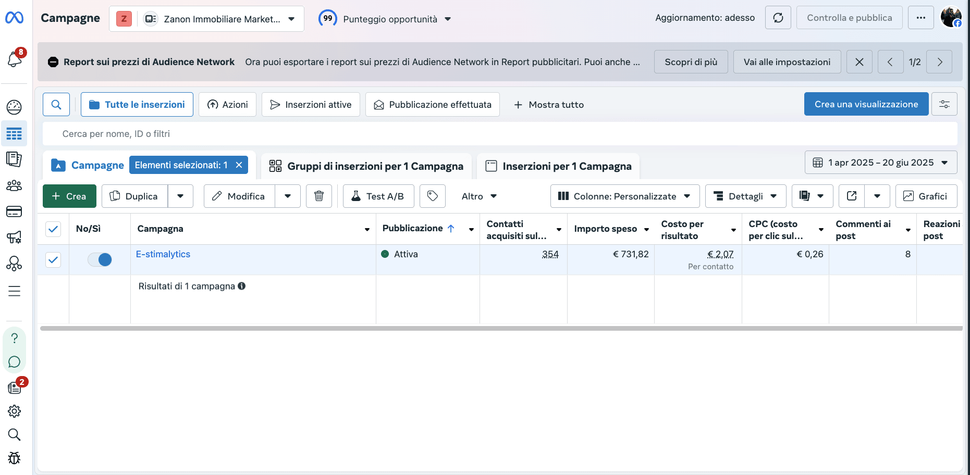
Task: Click the tag label icon button
Action: (x=432, y=196)
